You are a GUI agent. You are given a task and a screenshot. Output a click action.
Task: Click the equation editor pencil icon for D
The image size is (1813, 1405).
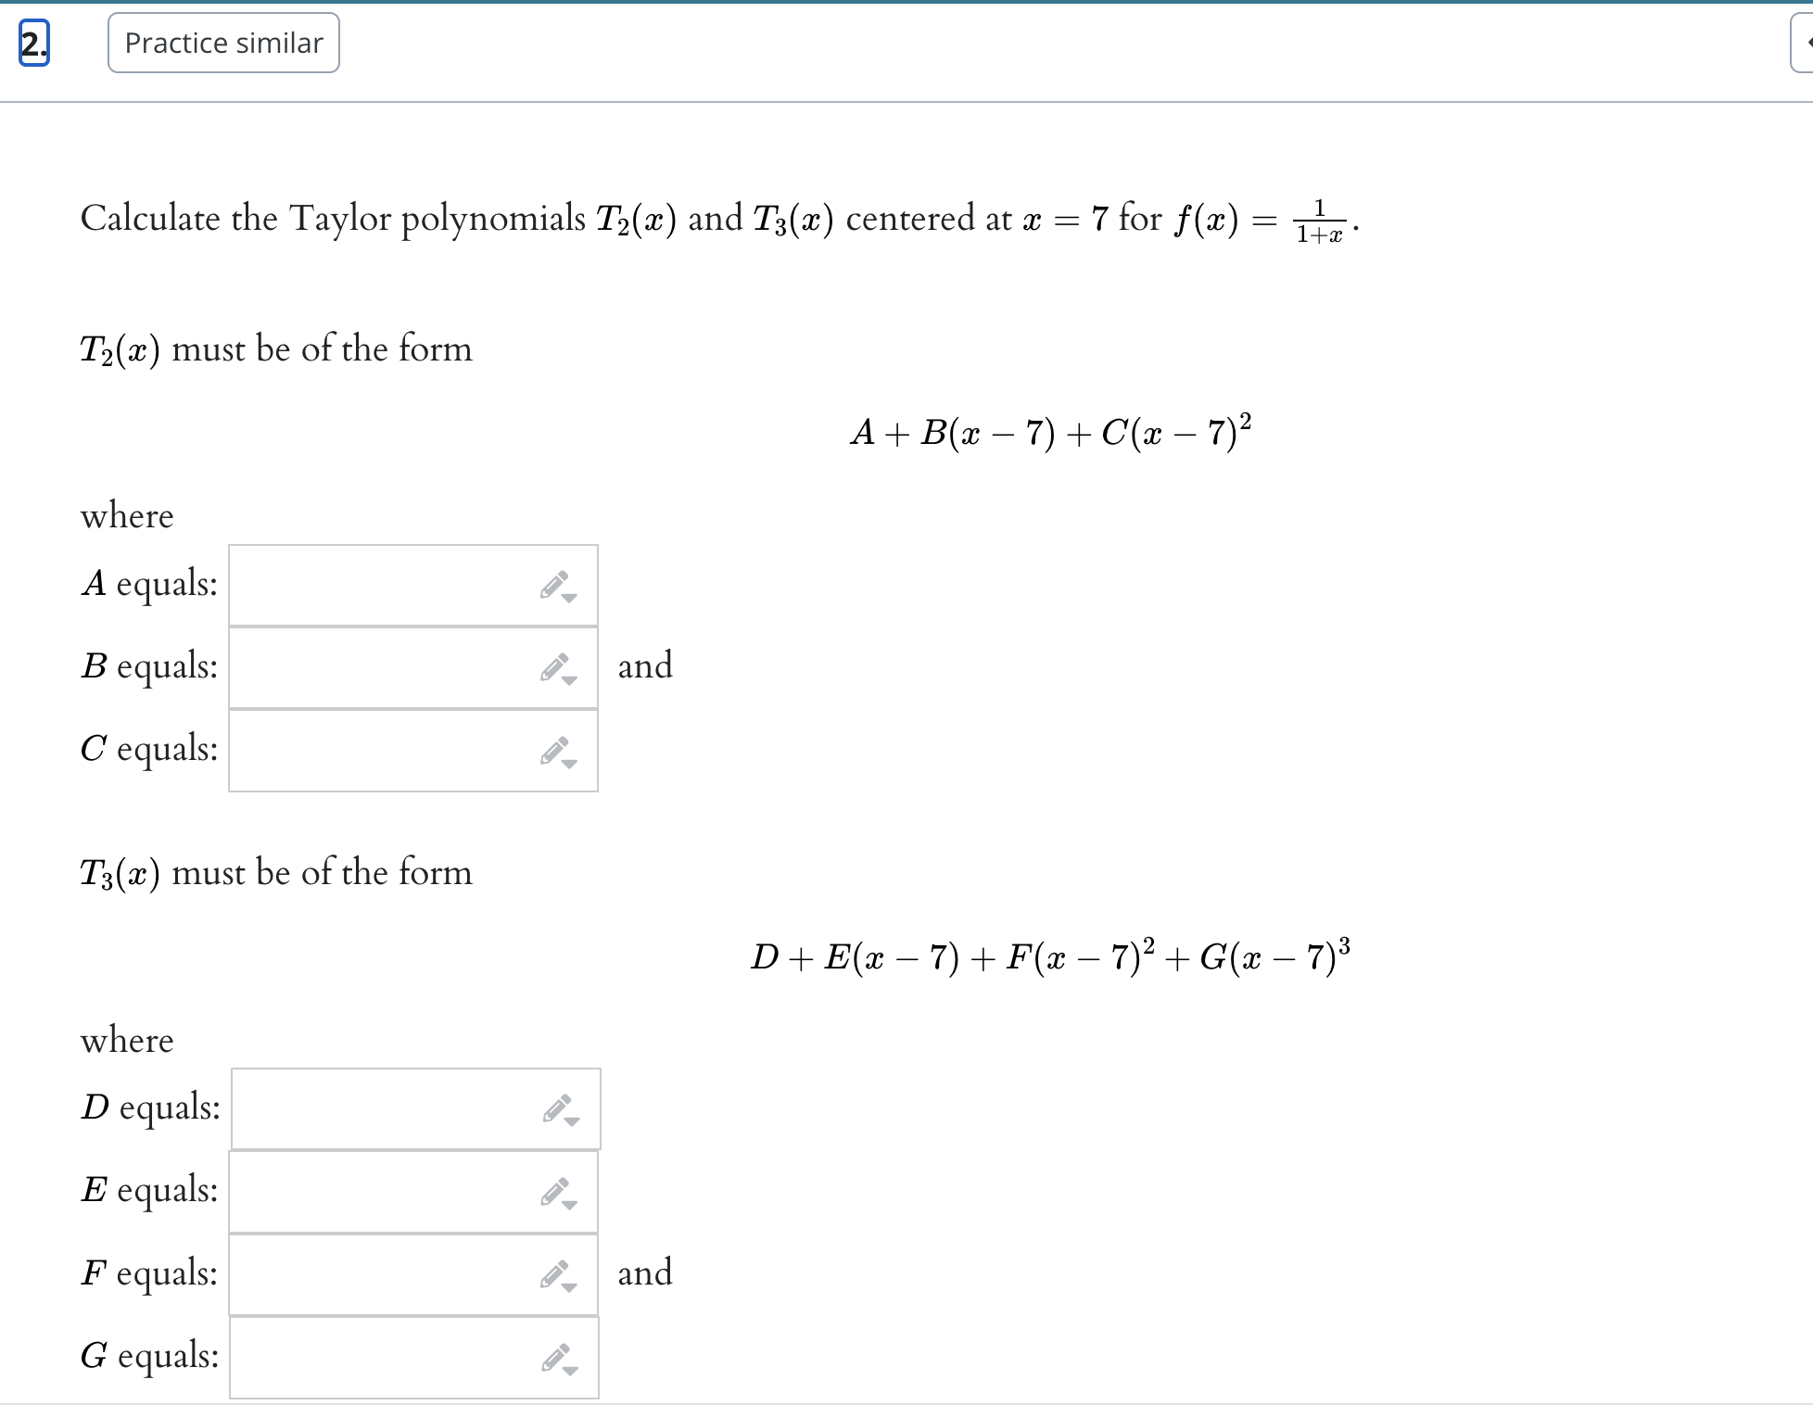tap(556, 1108)
